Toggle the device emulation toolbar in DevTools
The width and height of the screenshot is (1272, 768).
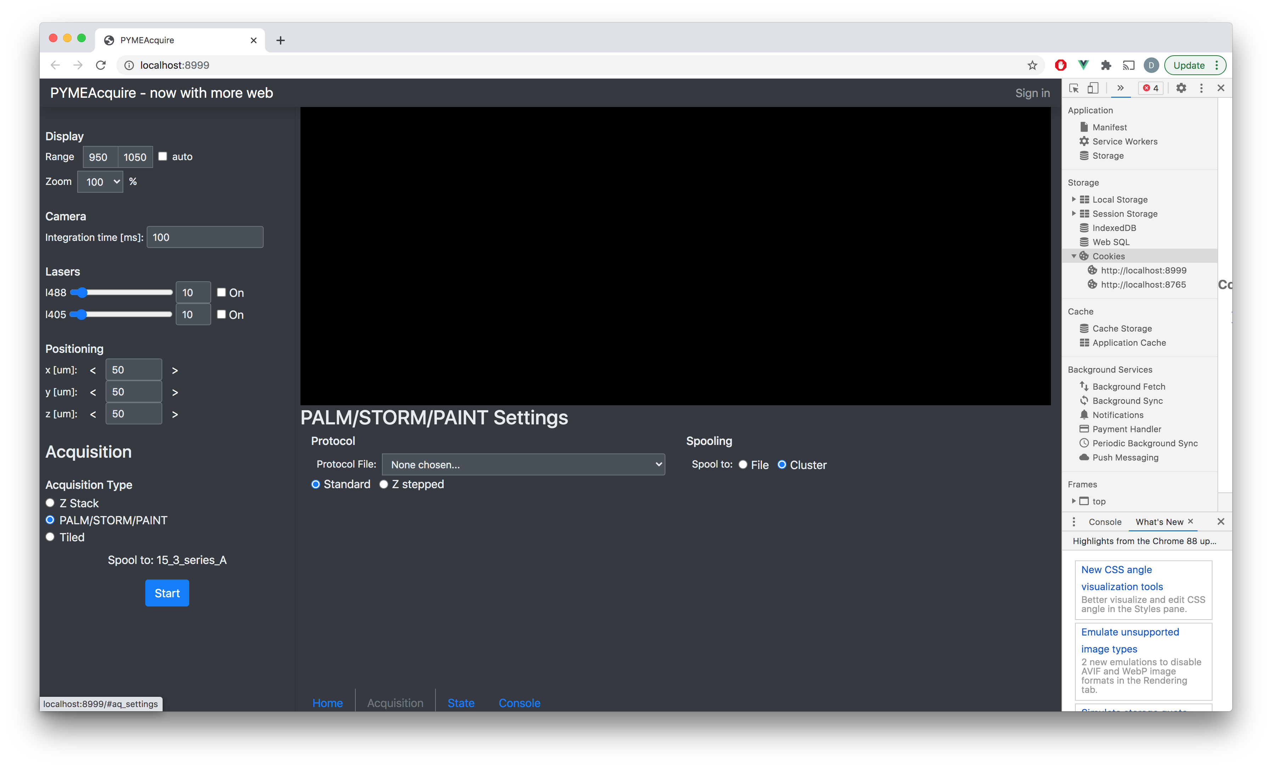tap(1093, 88)
